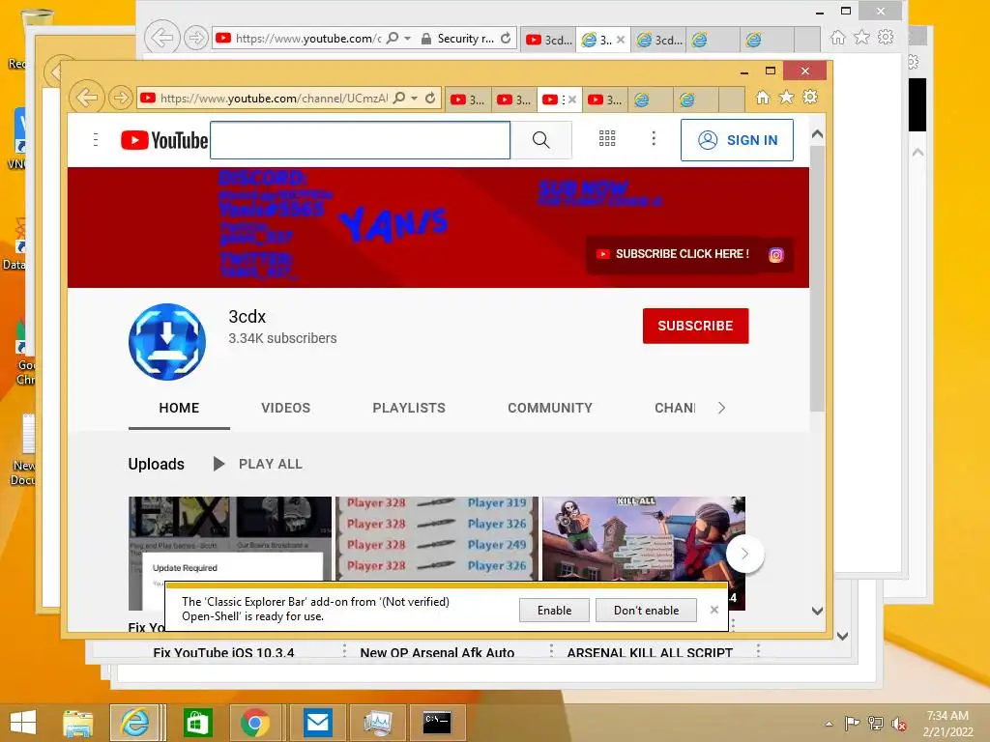This screenshot has height=742, width=990.
Task: Switch to the first YouTube tab in front IE
Action: [x=468, y=100]
